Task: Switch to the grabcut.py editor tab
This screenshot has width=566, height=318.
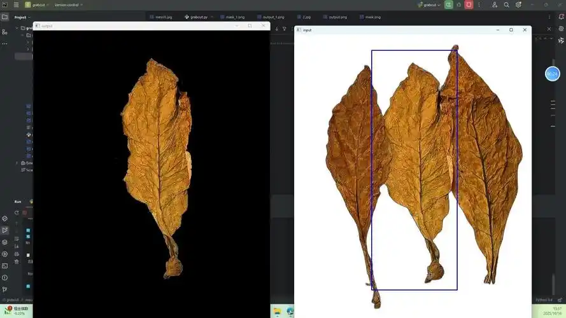Action: point(200,17)
